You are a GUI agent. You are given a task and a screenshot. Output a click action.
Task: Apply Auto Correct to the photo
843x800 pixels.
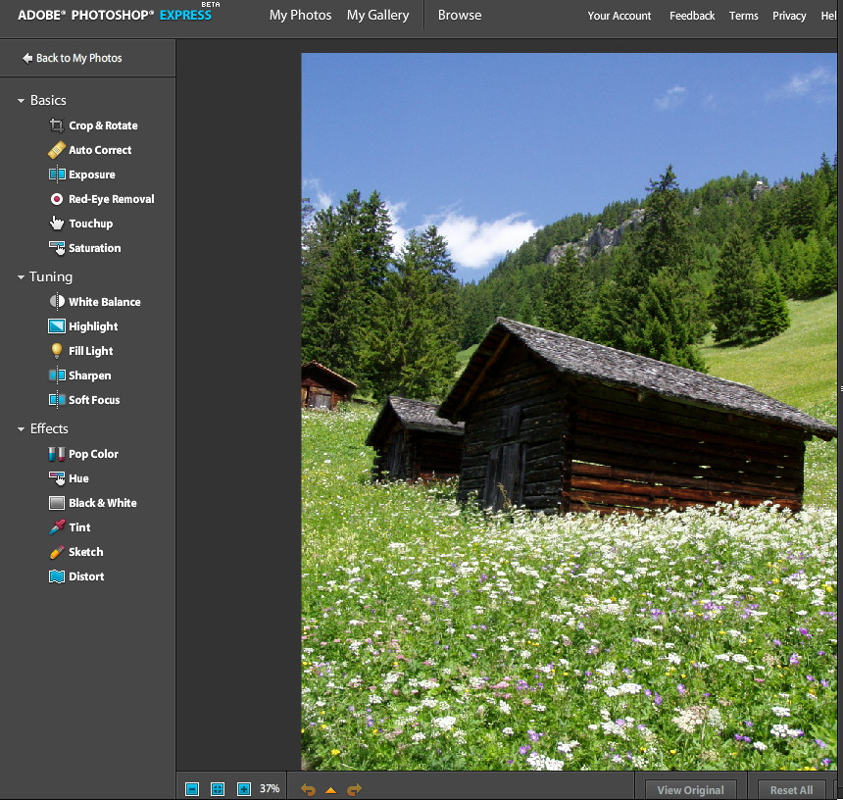click(100, 150)
